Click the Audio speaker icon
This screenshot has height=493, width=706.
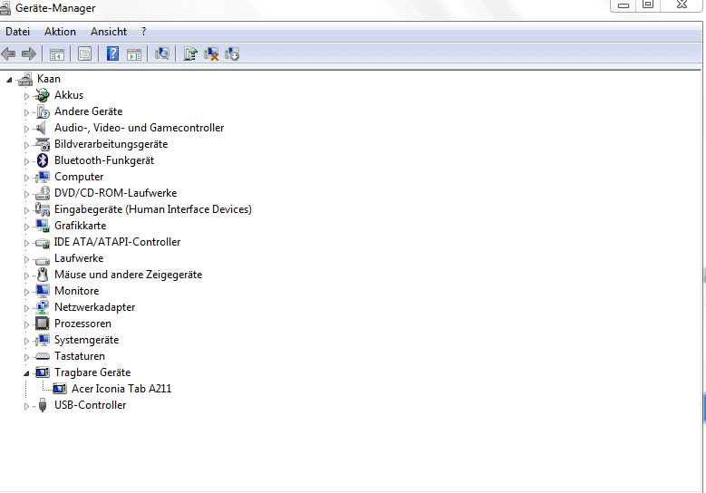pos(42,128)
